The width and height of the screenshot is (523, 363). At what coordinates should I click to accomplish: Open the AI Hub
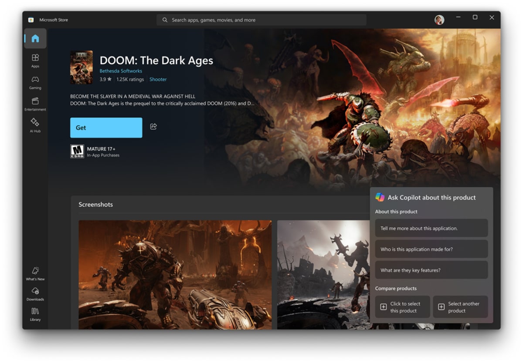(x=35, y=125)
